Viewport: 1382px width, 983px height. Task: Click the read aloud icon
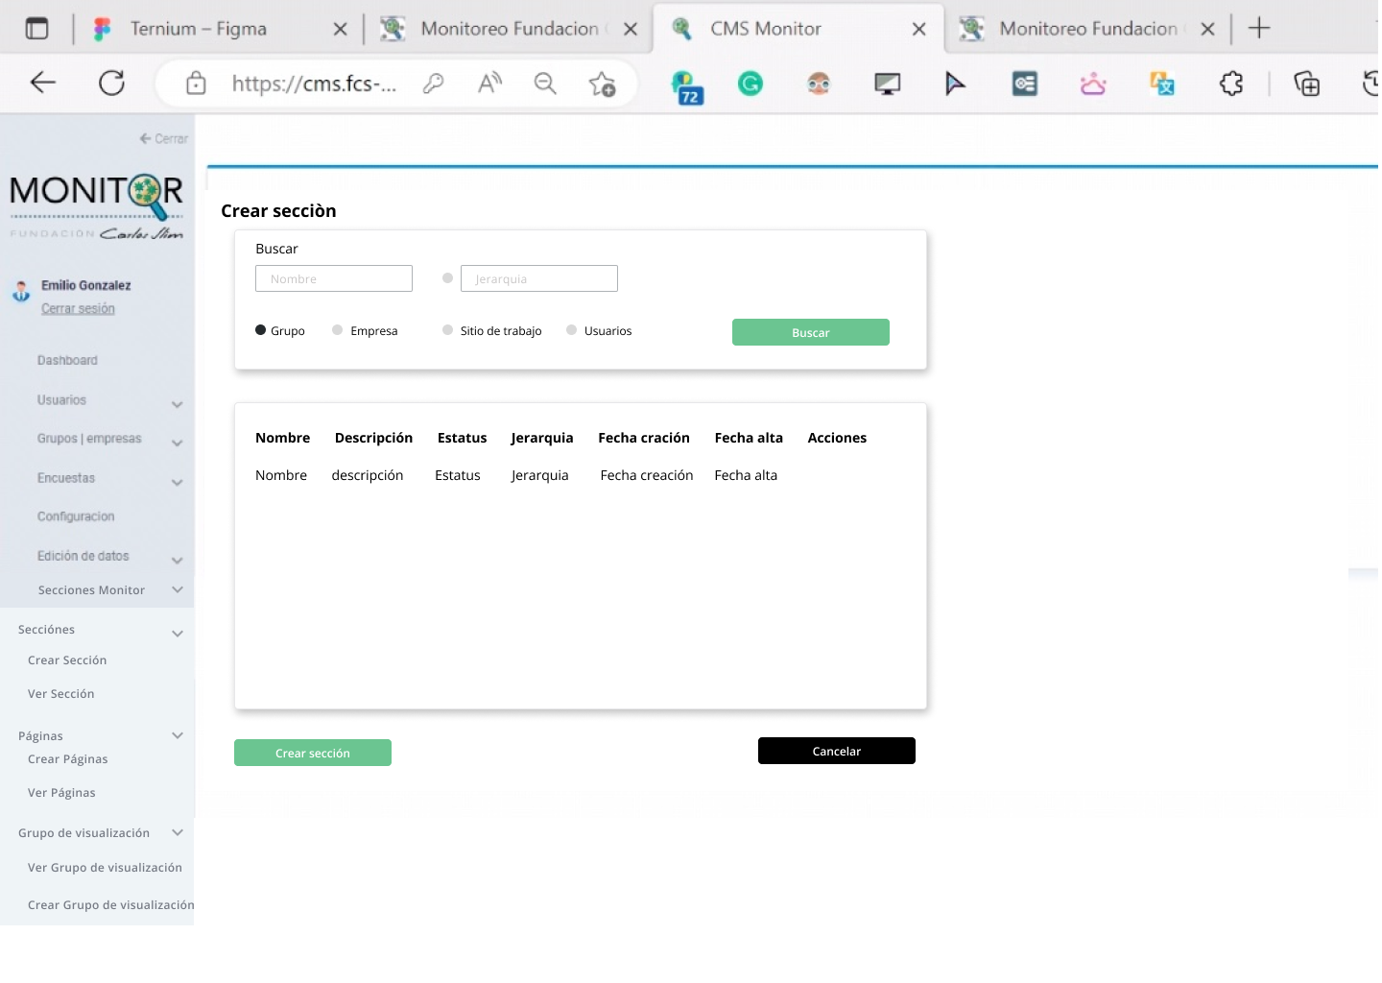tap(489, 84)
